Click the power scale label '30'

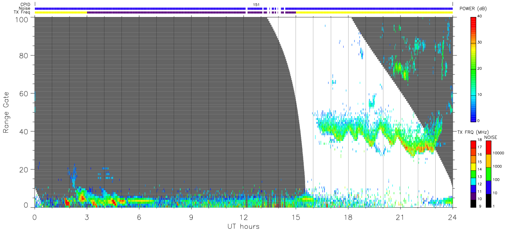point(480,42)
